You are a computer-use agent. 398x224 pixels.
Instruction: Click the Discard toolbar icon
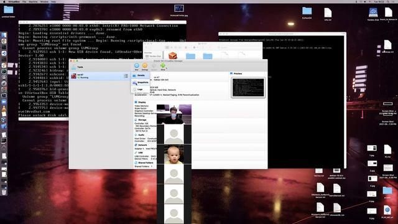point(154,67)
